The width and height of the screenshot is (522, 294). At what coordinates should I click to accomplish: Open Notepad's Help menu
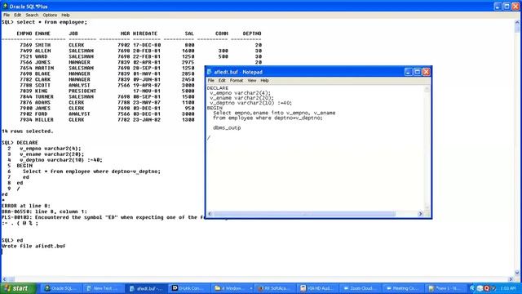pos(264,81)
